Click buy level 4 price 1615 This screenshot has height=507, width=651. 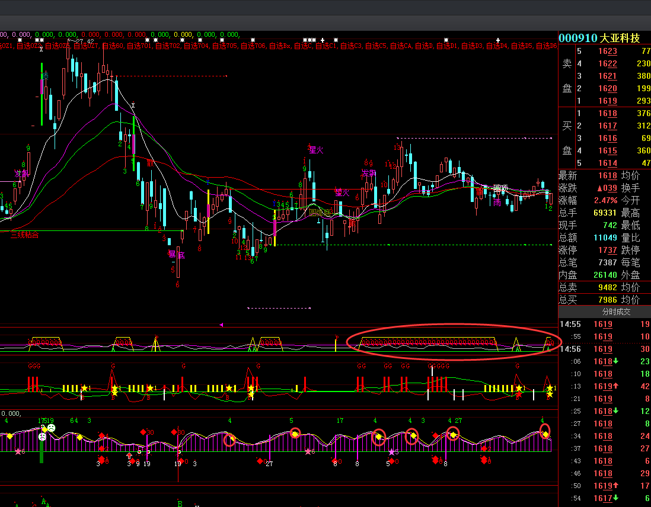click(607, 150)
